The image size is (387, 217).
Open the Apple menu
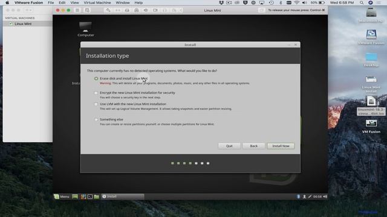(x=7, y=2)
